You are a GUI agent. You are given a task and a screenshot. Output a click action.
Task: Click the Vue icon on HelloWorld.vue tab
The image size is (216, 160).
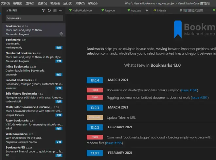(x=70, y=10)
